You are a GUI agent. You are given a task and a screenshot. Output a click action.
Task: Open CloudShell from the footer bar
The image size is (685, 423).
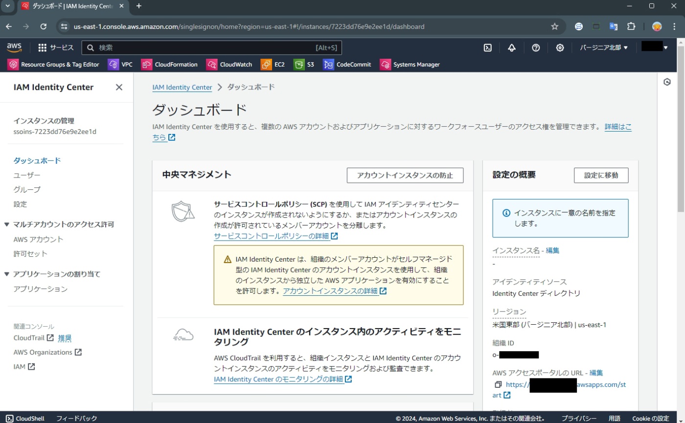25,418
